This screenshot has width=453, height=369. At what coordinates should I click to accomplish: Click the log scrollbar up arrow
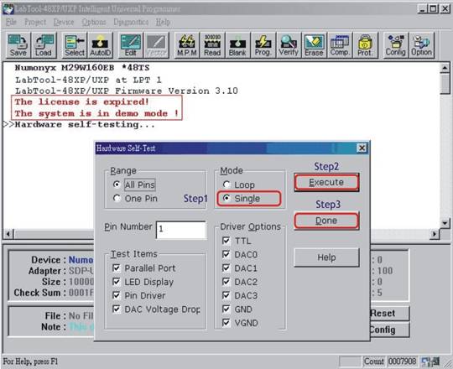tap(445, 68)
